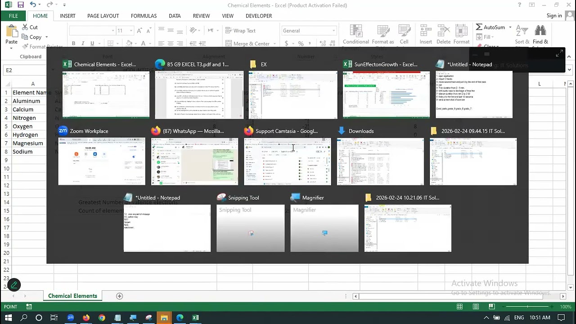The width and height of the screenshot is (576, 324).
Task: Click Page Break Preview icon in status bar
Action: tap(492, 306)
